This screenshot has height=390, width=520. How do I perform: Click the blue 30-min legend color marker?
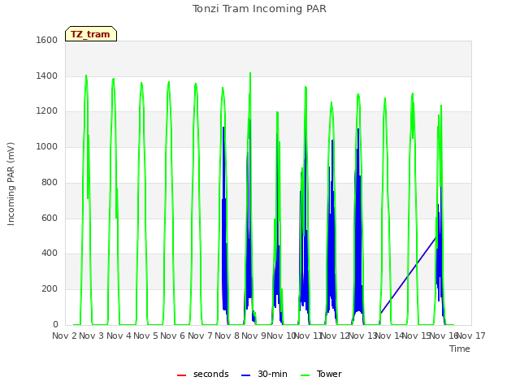point(245,375)
